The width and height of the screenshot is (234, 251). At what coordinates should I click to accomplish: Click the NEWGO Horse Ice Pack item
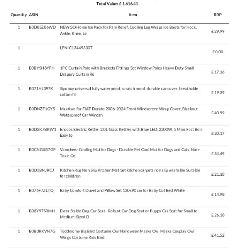click(x=128, y=30)
